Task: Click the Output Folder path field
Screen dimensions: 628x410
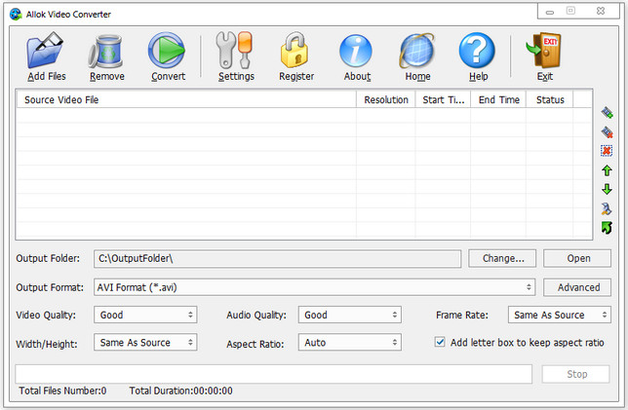Action: click(x=278, y=258)
